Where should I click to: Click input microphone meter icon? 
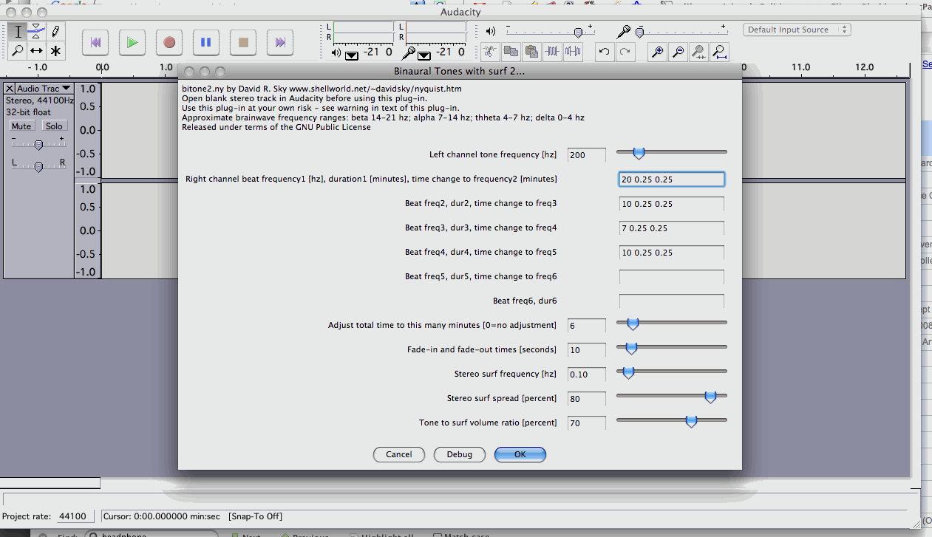click(409, 53)
